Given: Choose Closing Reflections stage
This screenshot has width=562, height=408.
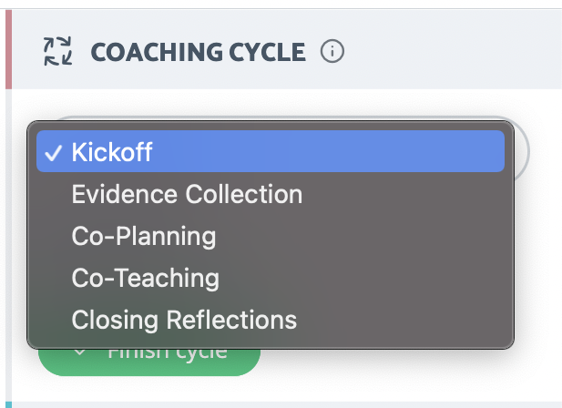Looking at the screenshot, I should pyautogui.click(x=184, y=320).
